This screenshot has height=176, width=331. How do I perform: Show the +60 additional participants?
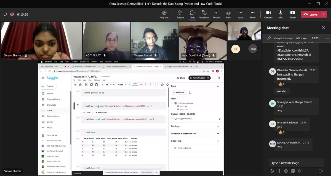pyautogui.click(x=252, y=49)
